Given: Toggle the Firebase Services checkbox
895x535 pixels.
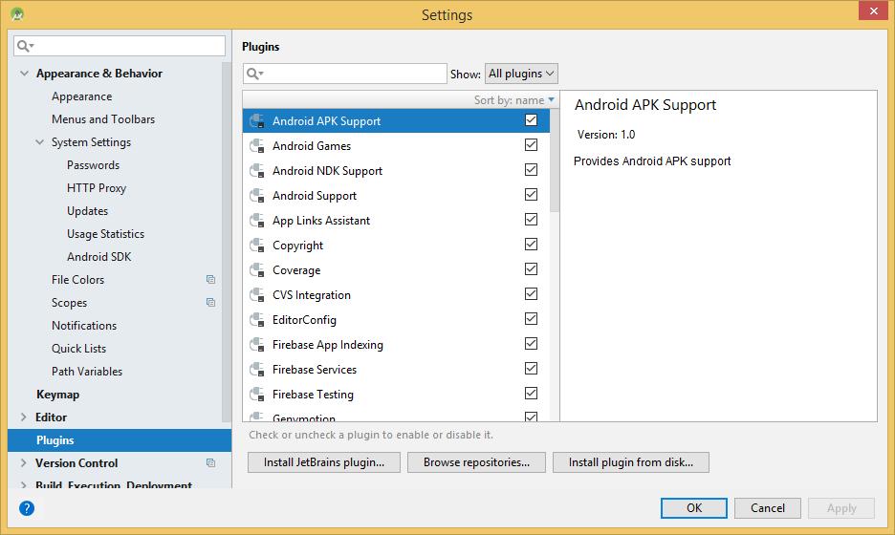Looking at the screenshot, I should (x=531, y=369).
